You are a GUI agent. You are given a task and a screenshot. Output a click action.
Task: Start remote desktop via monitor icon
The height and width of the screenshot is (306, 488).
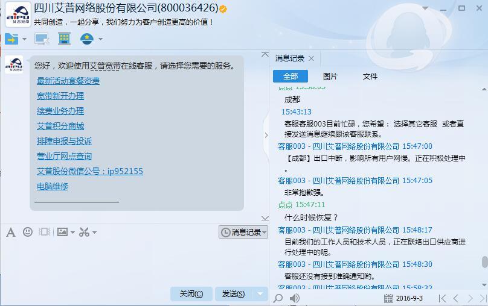click(x=42, y=39)
